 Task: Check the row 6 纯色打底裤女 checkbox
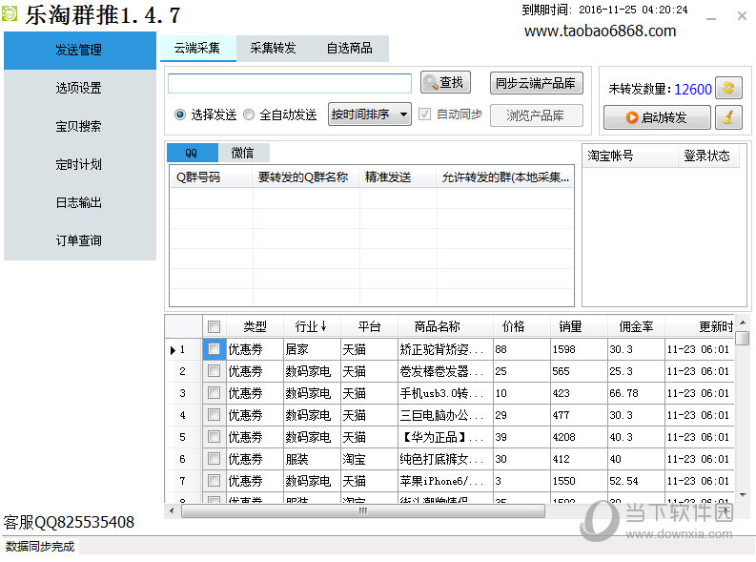[215, 459]
